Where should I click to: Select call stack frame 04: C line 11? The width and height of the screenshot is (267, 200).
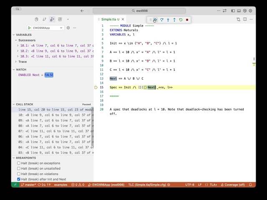point(53,147)
